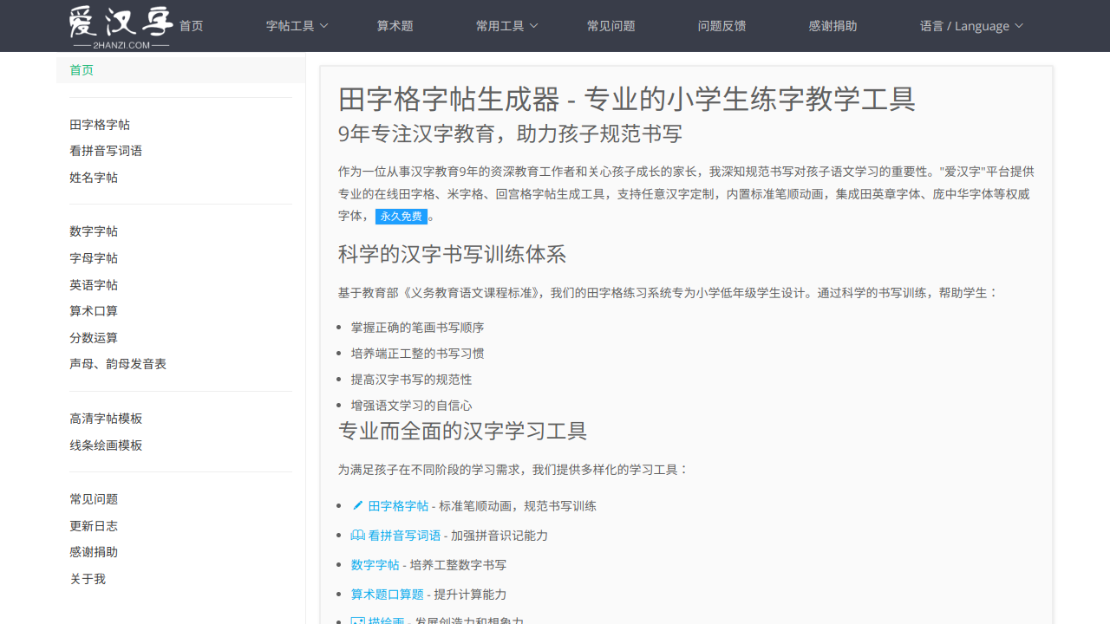Open 算术题 from the navbar

[x=395, y=26]
